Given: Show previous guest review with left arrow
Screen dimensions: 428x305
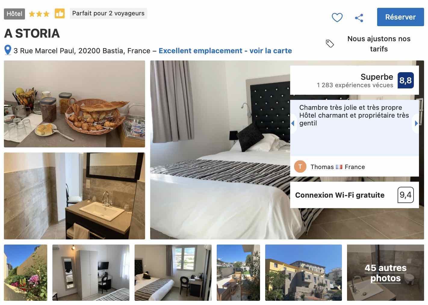Looking at the screenshot, I should tap(293, 123).
